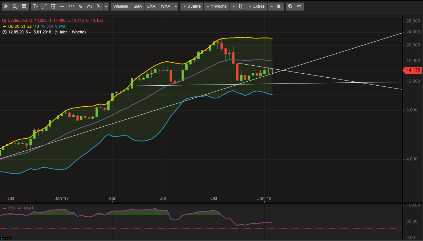Click the lower Bollinger value 9,949
The image size is (423, 241).
click(60, 26)
